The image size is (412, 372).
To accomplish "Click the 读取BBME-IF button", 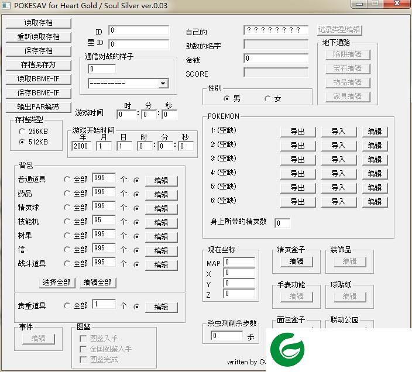I will pyautogui.click(x=39, y=79).
